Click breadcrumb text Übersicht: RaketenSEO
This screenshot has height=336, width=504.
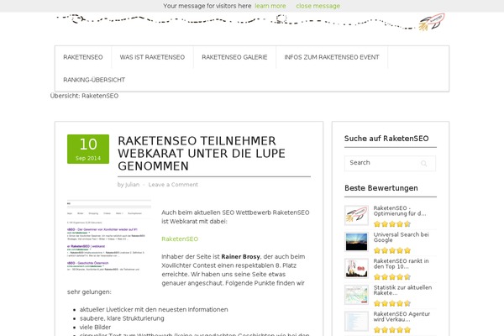[84, 96]
